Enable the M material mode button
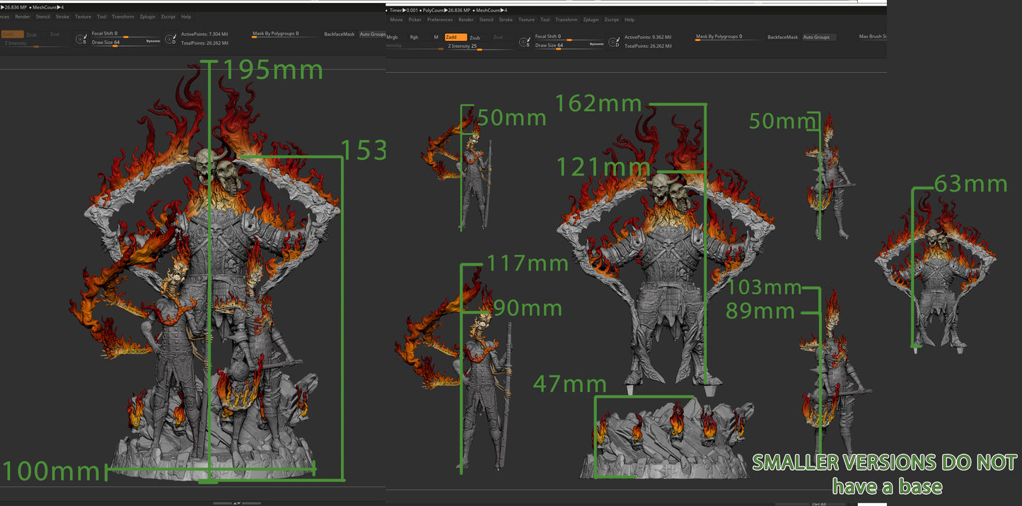The image size is (1022, 506). 436,37
